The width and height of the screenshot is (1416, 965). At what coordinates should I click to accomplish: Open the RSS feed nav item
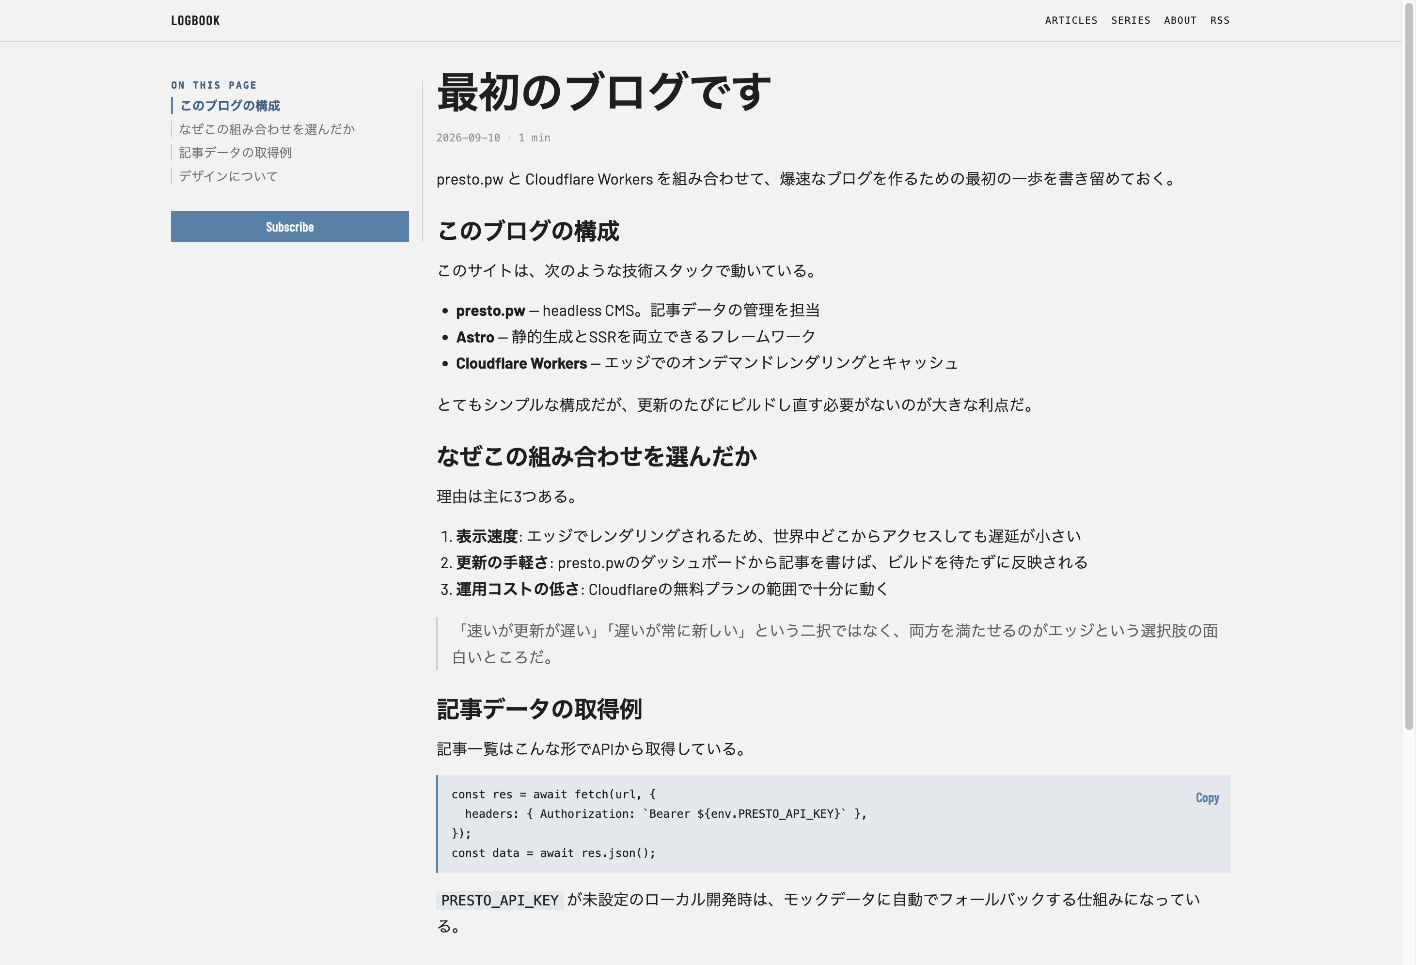1219,21
